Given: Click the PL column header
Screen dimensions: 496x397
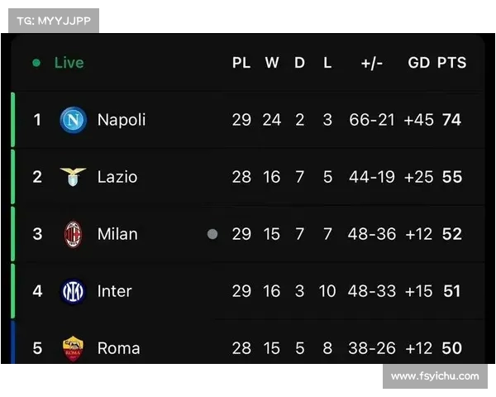Looking at the screenshot, I should click(241, 63).
